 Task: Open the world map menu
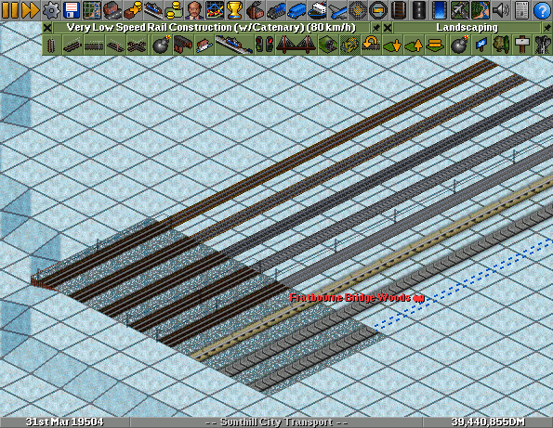click(x=92, y=10)
